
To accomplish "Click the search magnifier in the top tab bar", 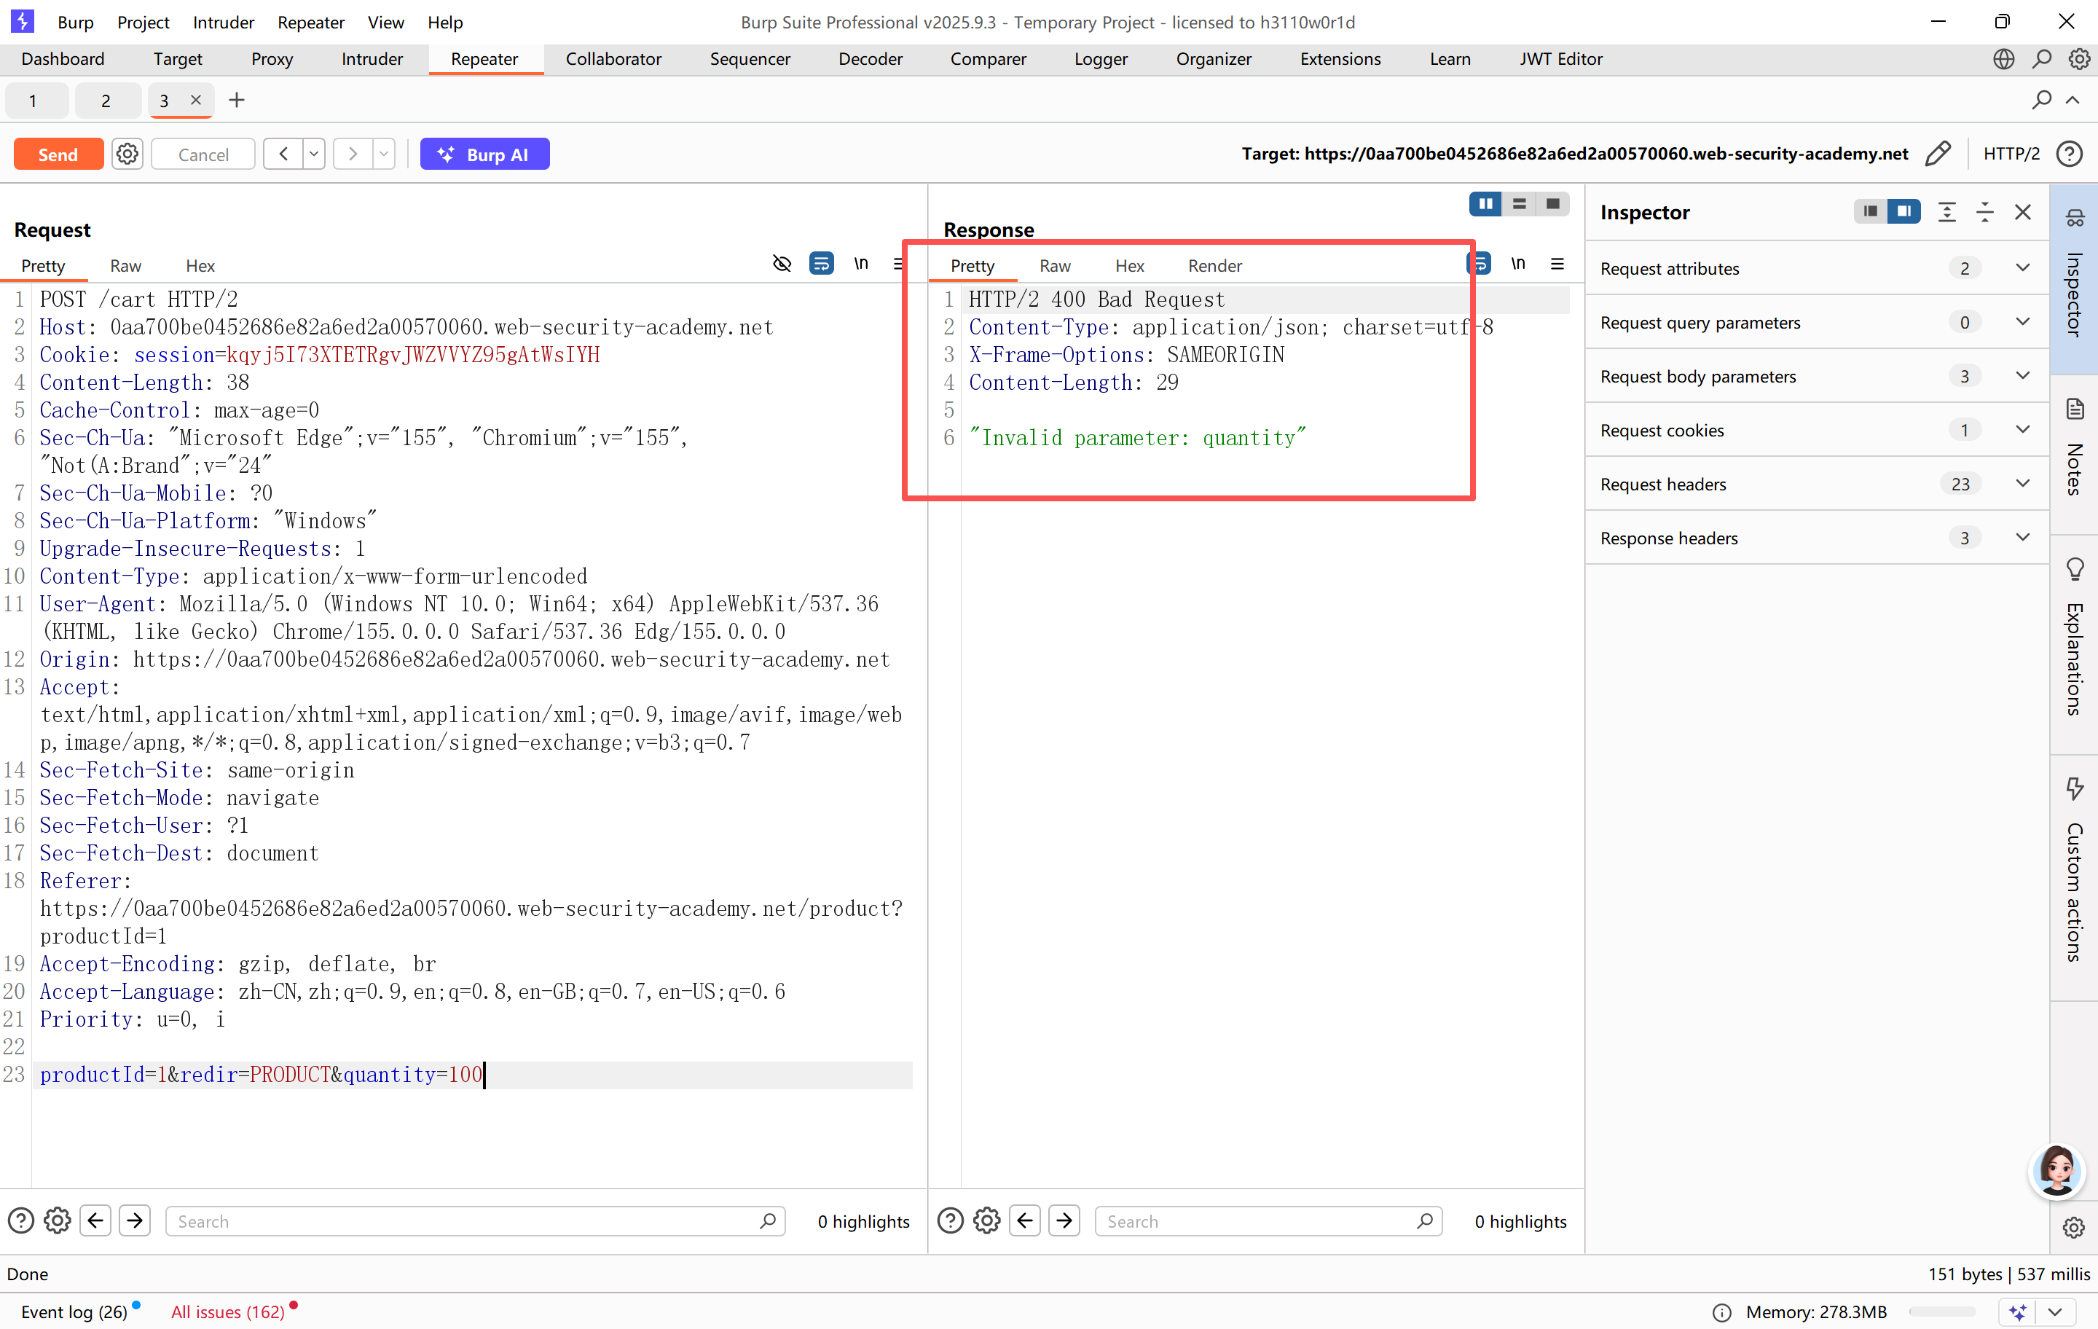I will 2041,59.
